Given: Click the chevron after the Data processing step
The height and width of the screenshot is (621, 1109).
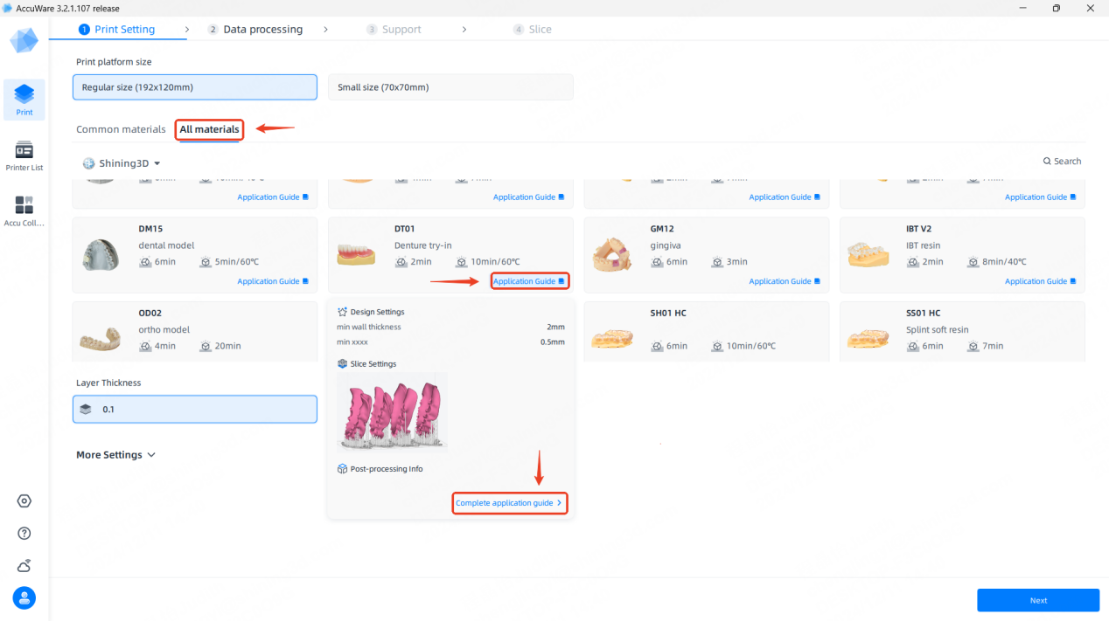Looking at the screenshot, I should 325,29.
